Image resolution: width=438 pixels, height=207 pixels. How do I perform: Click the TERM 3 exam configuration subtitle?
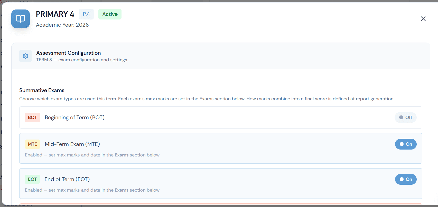(x=82, y=60)
